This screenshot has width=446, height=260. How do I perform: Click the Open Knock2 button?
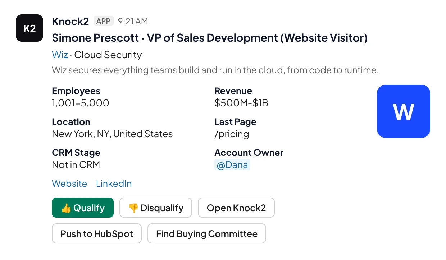click(x=236, y=208)
